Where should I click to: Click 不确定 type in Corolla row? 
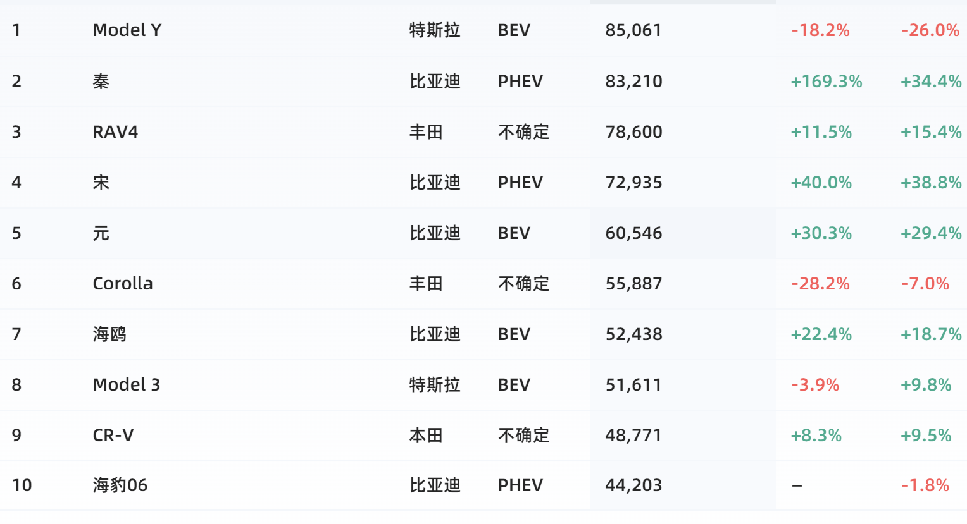click(524, 283)
